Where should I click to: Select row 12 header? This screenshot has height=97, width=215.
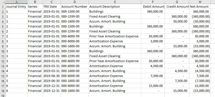click(3, 61)
